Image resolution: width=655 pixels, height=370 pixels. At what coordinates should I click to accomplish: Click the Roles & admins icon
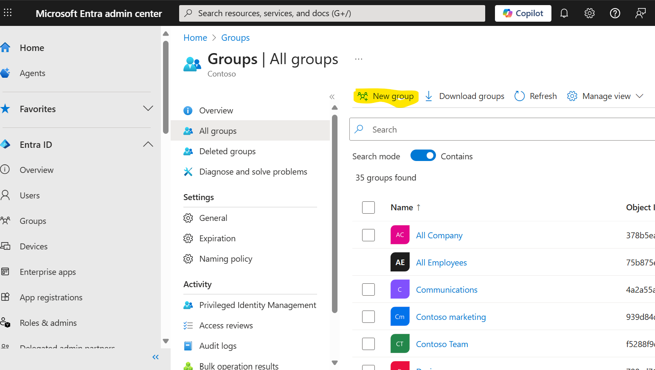pyautogui.click(x=5, y=322)
